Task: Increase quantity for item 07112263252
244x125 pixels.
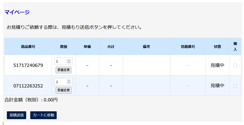Action: [x=69, y=81]
